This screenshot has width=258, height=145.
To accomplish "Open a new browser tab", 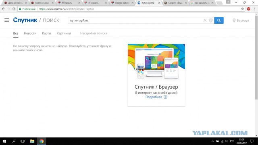I will tap(219, 3).
